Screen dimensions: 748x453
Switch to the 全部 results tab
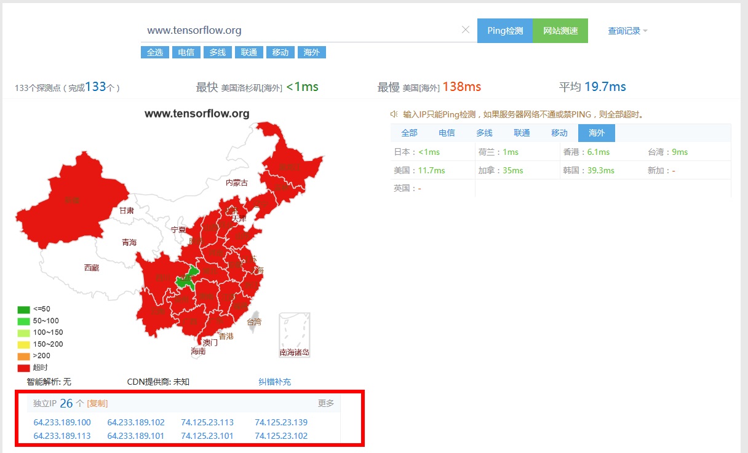409,133
